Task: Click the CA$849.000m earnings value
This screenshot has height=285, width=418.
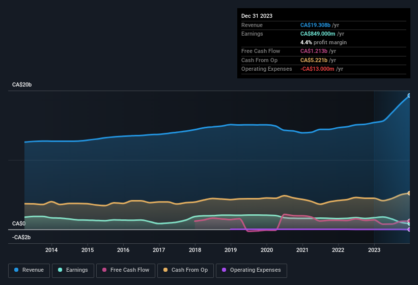Action: coord(318,34)
